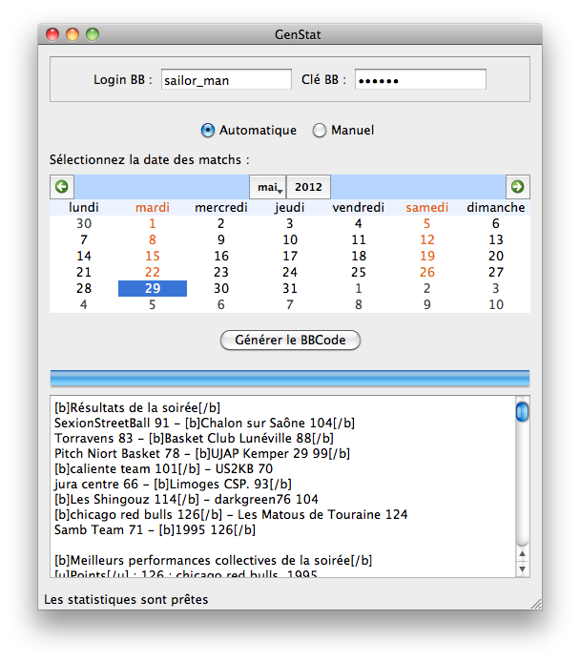Select date 31 in the jeudi column

pyautogui.click(x=290, y=288)
